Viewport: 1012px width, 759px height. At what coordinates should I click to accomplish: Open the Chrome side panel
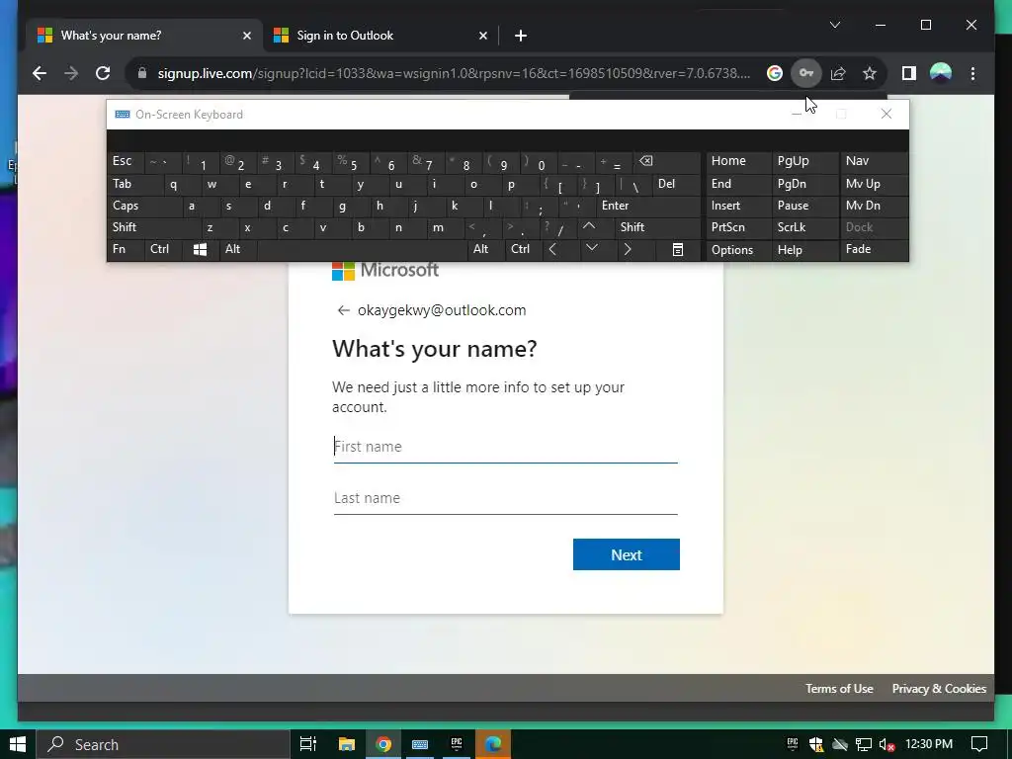[x=909, y=73]
